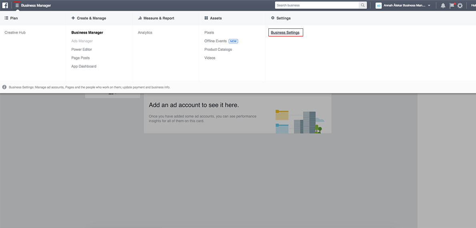Expand the business account dropdown arrow
Screen dimensions: 476x228
[429, 6]
